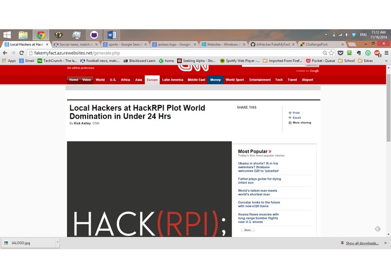The height and width of the screenshot is (278, 391).
Task: Click the browser forward arrow
Action: [x=13, y=53]
